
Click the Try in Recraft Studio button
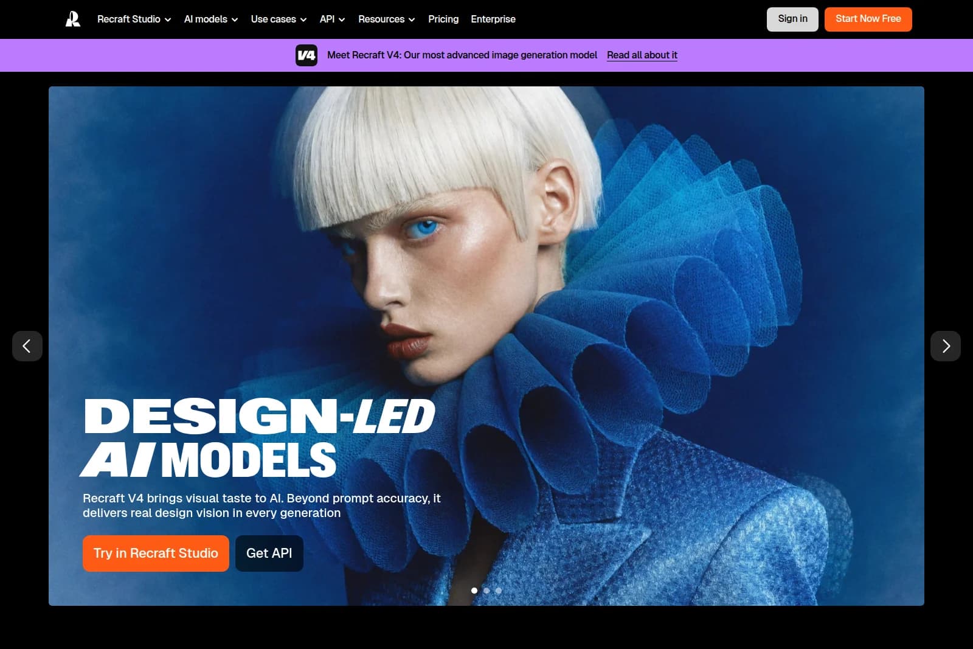pyautogui.click(x=156, y=553)
